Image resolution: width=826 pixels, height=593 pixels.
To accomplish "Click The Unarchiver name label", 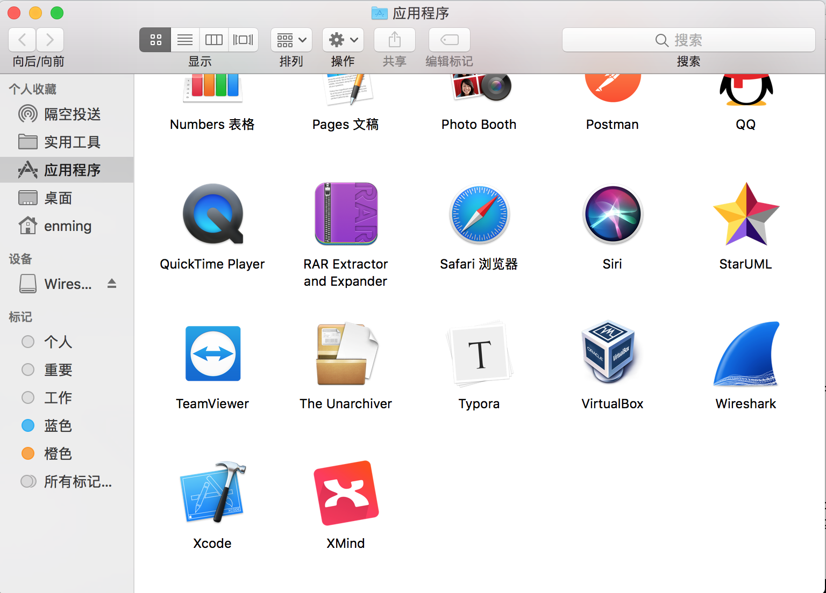I will pyautogui.click(x=346, y=403).
